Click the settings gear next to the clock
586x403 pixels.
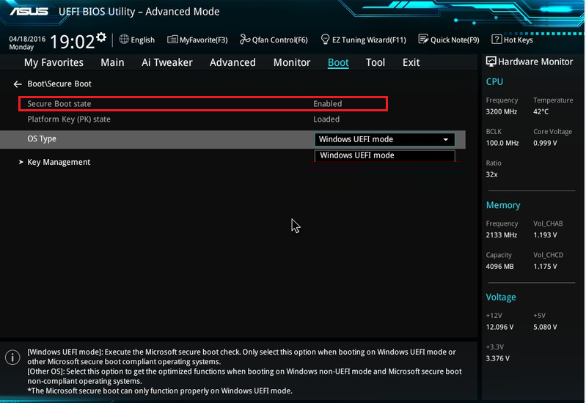[101, 37]
